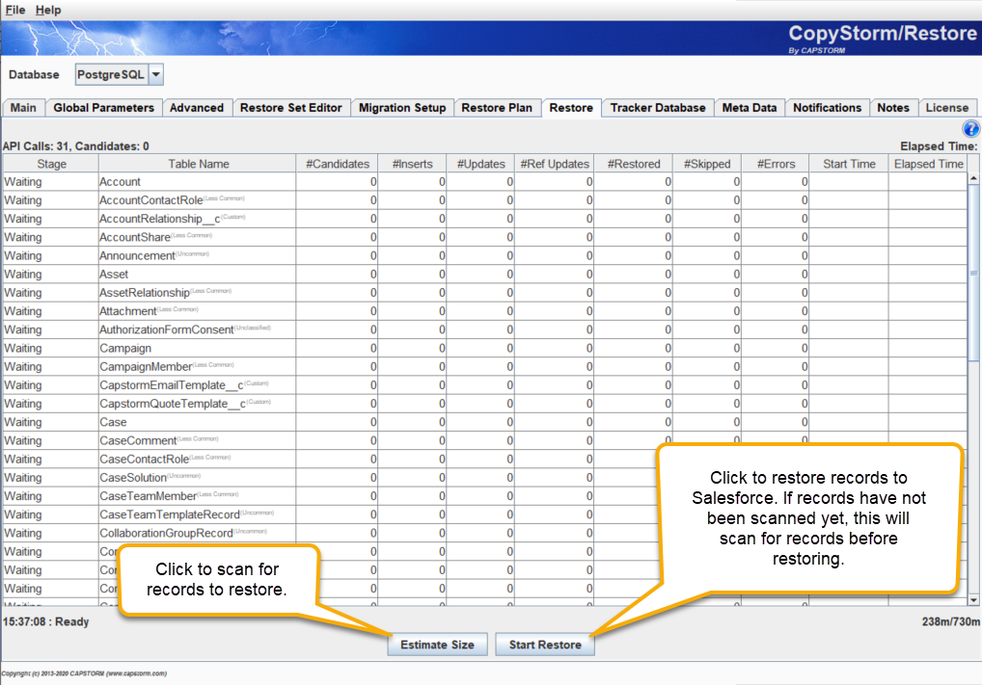
Task: Switch to the Global Parameters tab
Action: coord(103,108)
